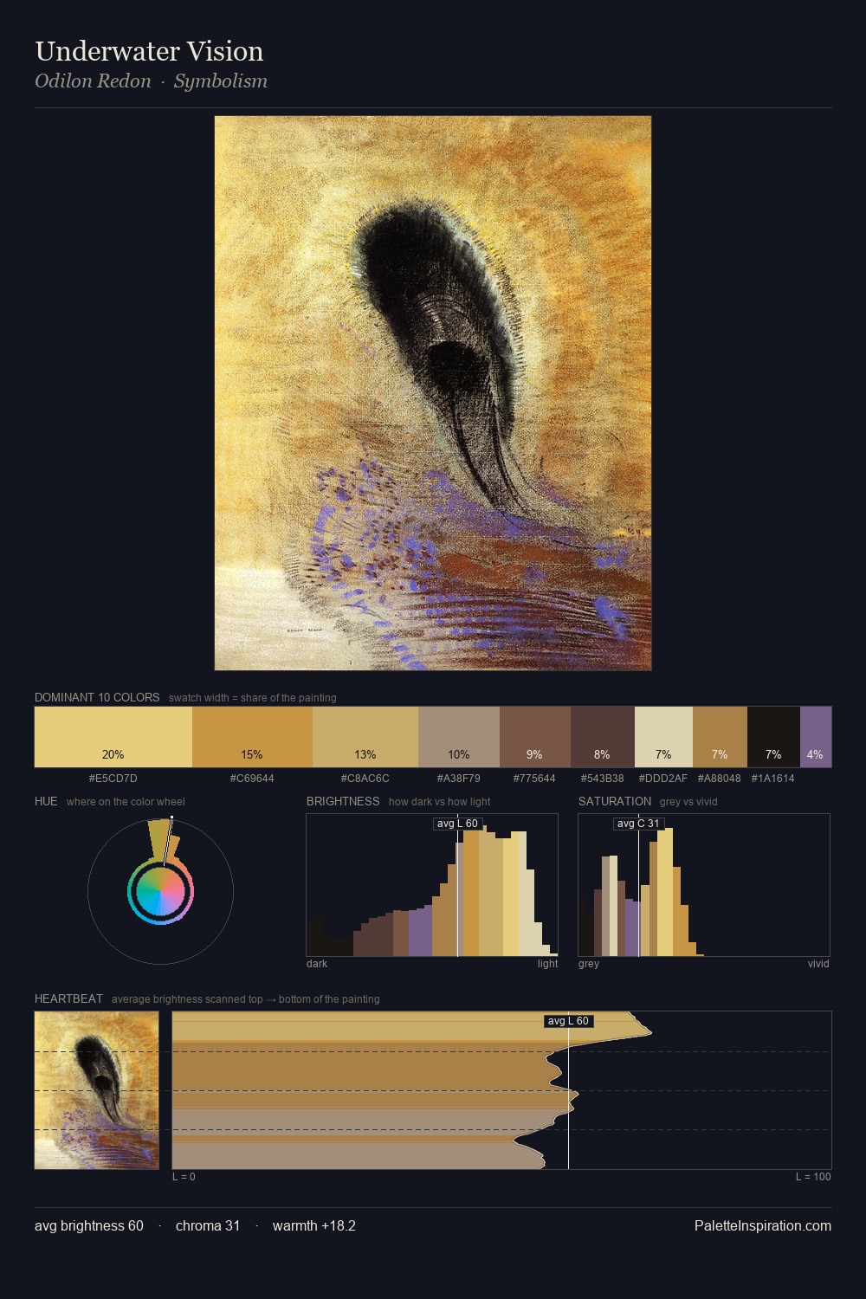
Task: Click 'avg brightness 60' in footer
Action: 89,1225
